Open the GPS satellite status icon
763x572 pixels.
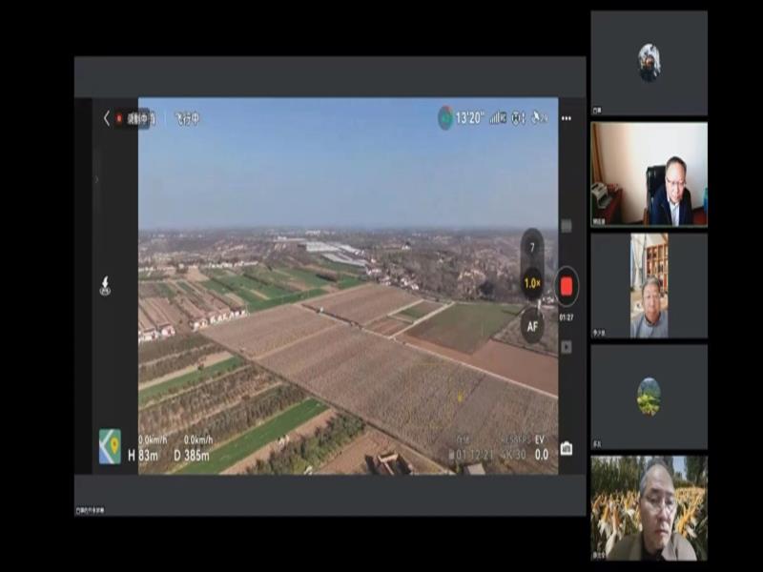click(540, 117)
